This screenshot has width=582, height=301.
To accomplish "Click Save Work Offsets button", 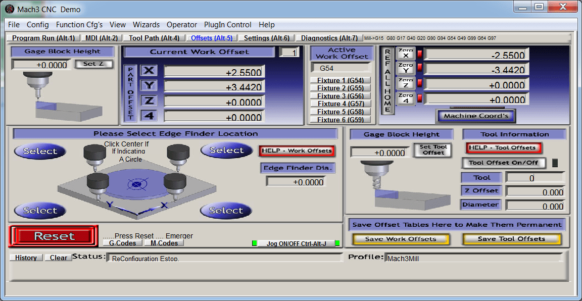I will click(401, 239).
